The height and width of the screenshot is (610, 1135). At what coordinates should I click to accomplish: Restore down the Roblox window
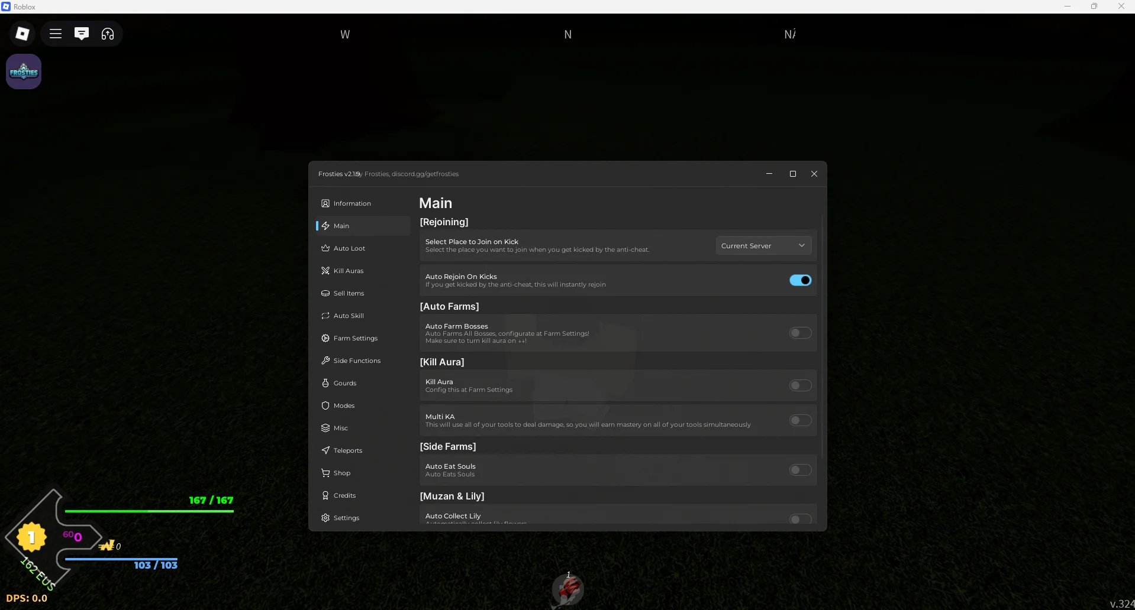1094,7
